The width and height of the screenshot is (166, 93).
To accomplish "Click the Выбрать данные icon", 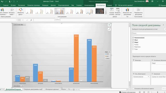I will (x=118, y=10).
